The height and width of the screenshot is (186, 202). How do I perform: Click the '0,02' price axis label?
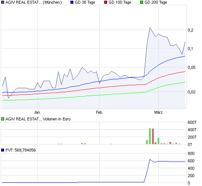(x=192, y=92)
